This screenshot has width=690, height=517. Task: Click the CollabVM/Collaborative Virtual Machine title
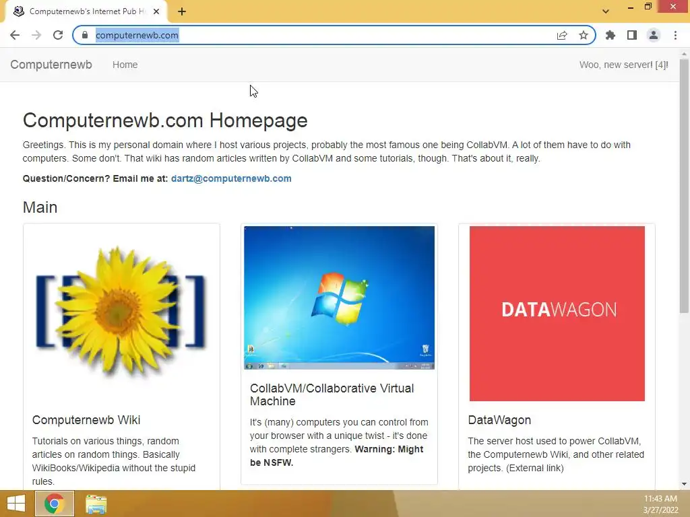(332, 394)
